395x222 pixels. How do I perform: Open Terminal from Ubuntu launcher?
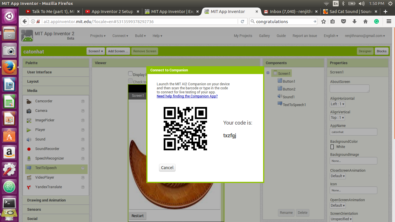[x=9, y=203]
